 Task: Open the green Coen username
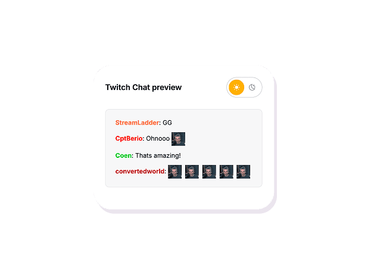coord(123,155)
